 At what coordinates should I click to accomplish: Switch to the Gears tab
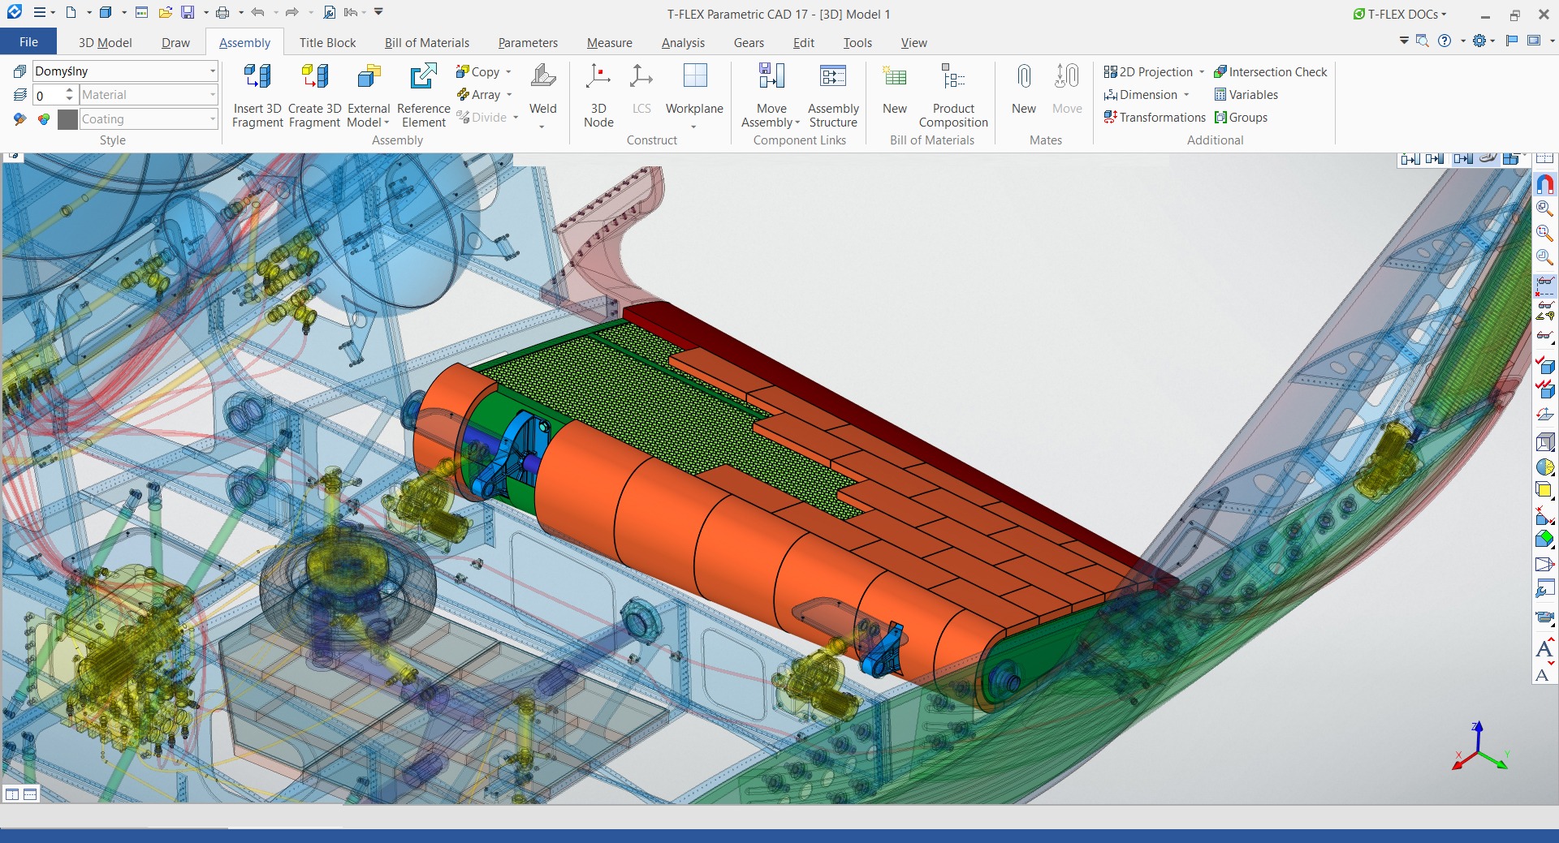coord(749,42)
